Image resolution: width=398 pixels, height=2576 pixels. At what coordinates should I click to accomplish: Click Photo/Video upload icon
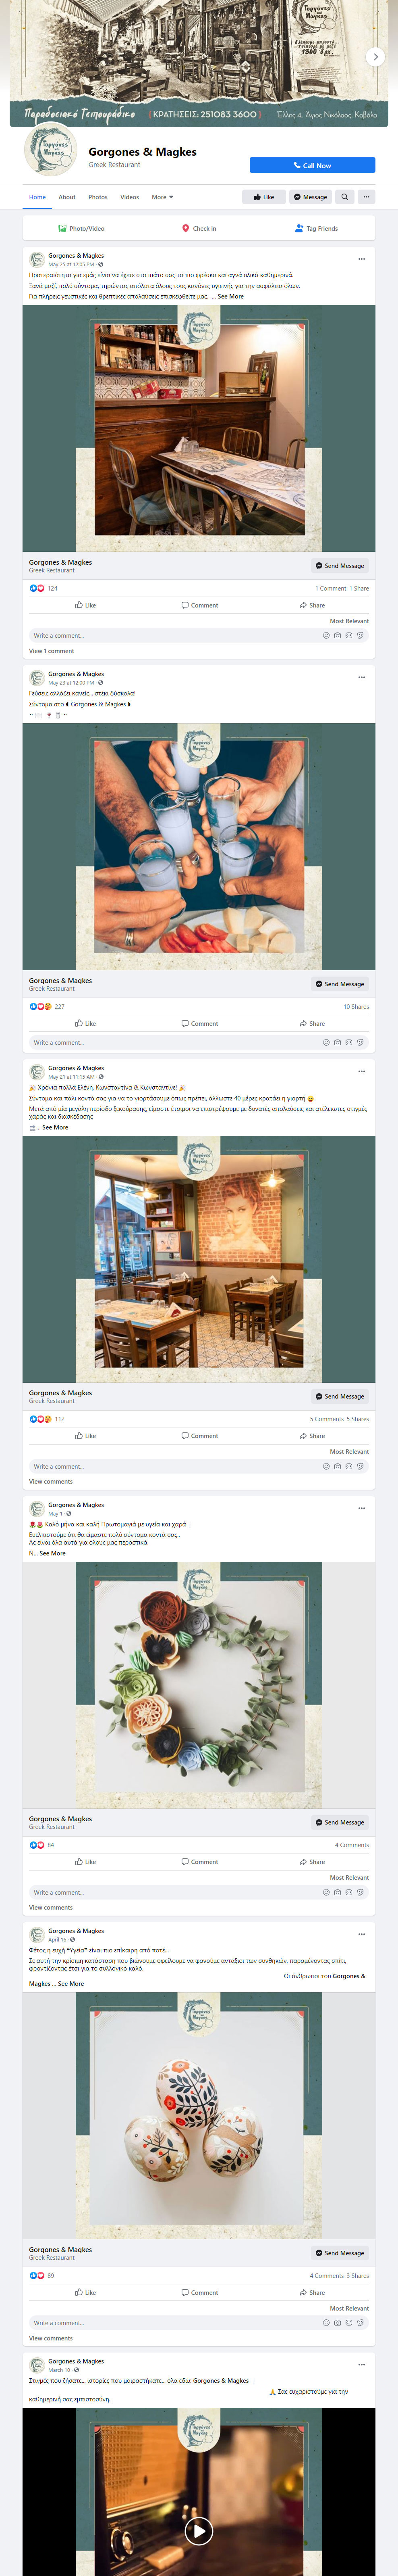(x=62, y=228)
